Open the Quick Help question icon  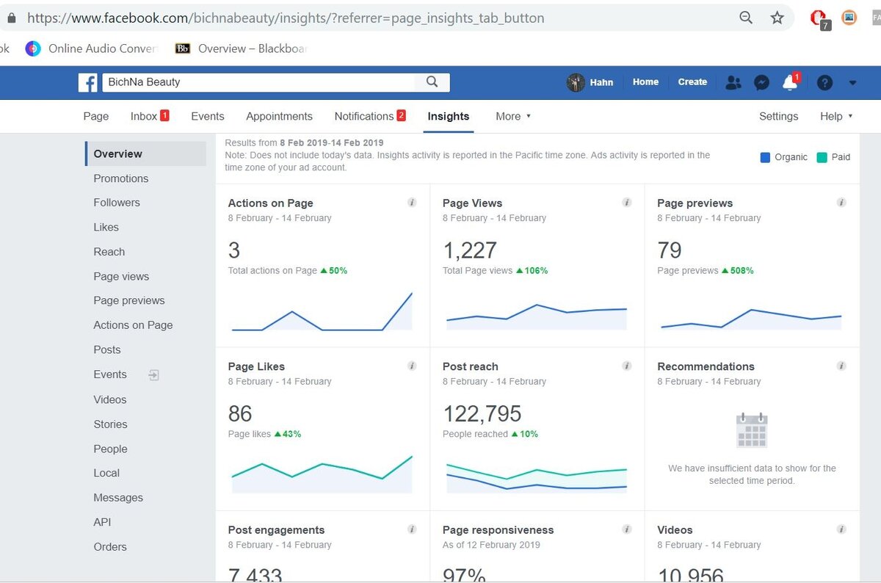tap(824, 83)
